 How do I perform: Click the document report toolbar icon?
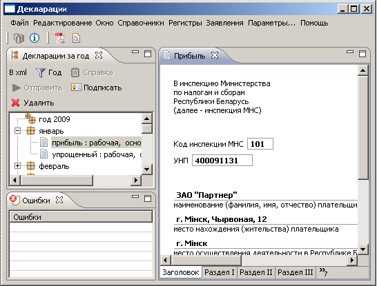point(76,38)
